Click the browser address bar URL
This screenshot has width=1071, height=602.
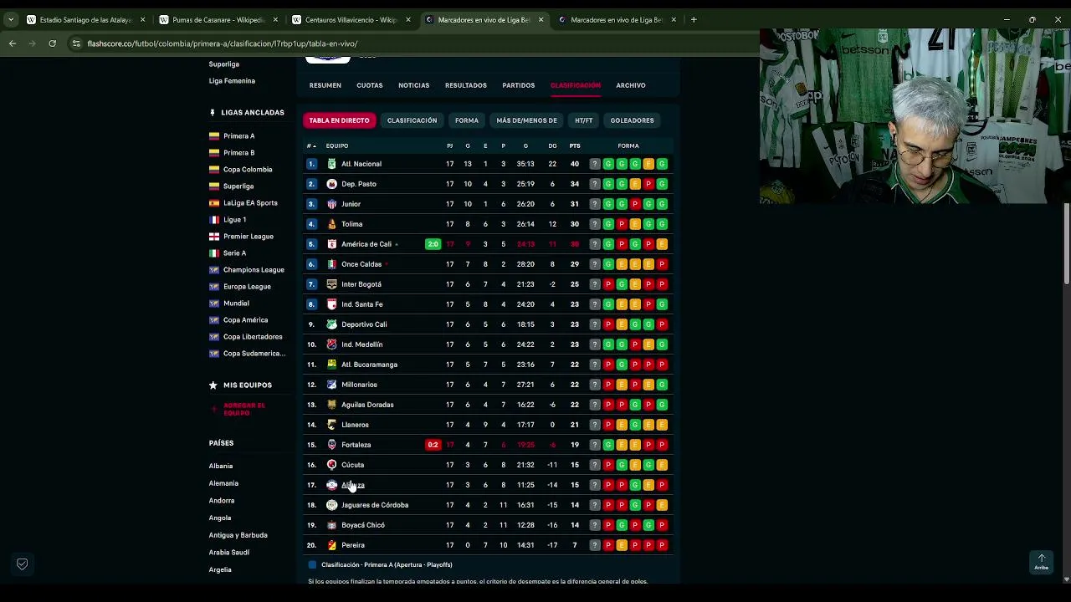tap(223, 43)
